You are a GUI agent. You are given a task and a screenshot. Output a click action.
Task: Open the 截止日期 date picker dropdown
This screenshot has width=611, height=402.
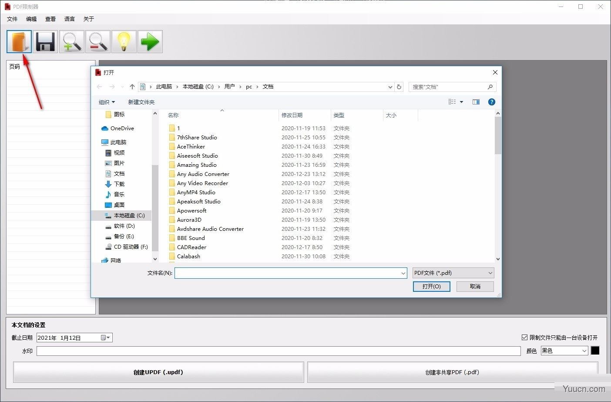tap(106, 338)
